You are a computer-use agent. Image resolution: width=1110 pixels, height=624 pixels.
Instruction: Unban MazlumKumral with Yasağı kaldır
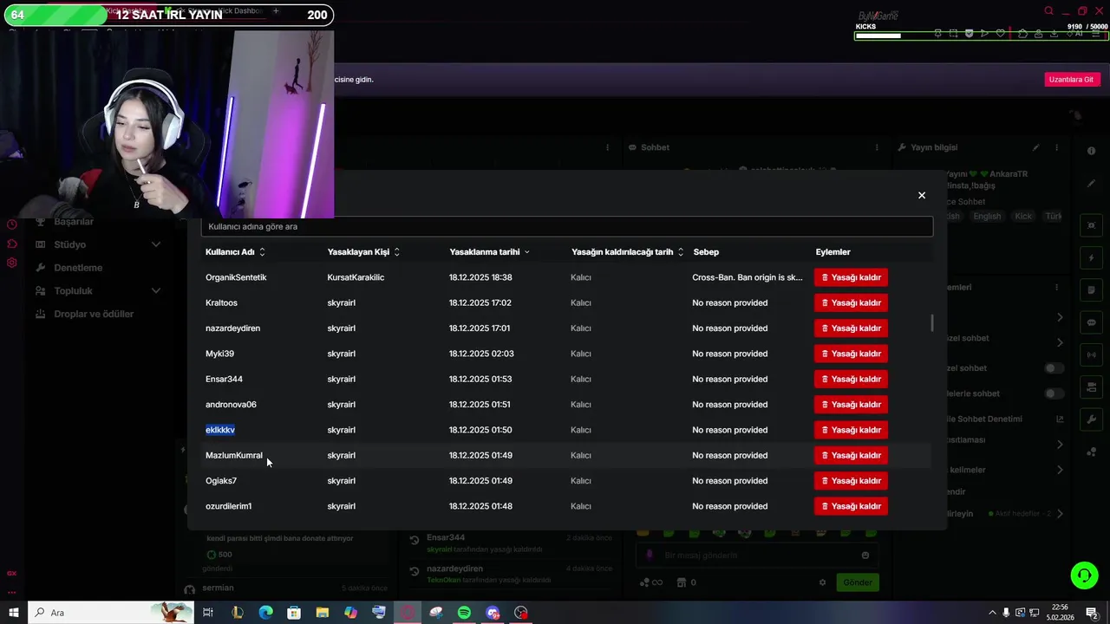pyautogui.click(x=851, y=455)
